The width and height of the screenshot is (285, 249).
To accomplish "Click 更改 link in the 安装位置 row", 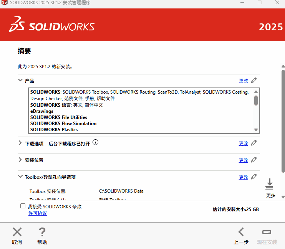I will pos(244,160).
